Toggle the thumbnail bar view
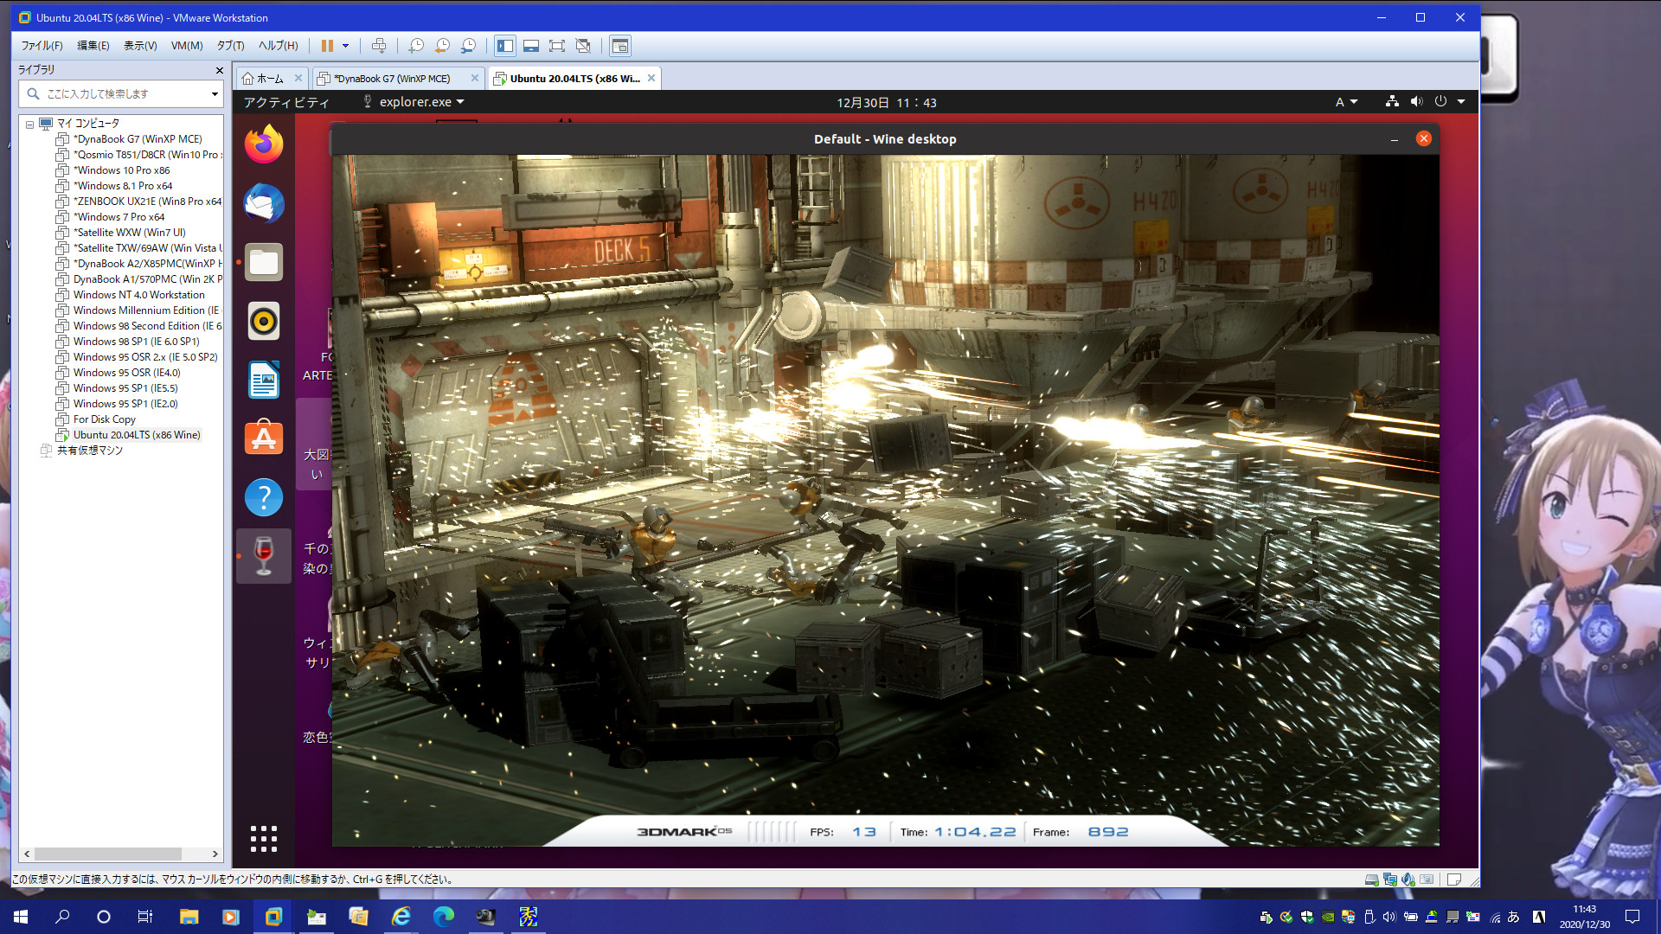 pyautogui.click(x=531, y=46)
